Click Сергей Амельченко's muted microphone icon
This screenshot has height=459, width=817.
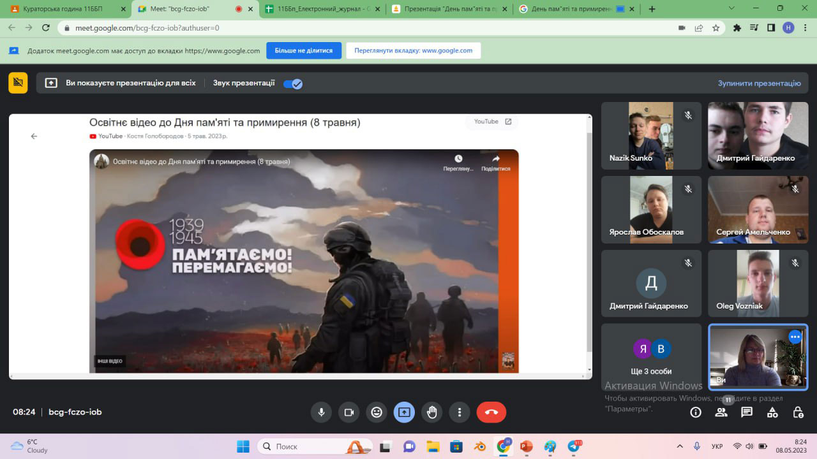click(x=795, y=189)
